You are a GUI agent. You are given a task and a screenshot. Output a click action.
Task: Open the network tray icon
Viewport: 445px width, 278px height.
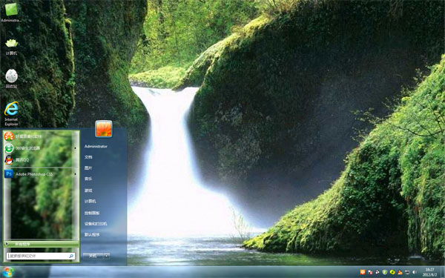pos(407,272)
